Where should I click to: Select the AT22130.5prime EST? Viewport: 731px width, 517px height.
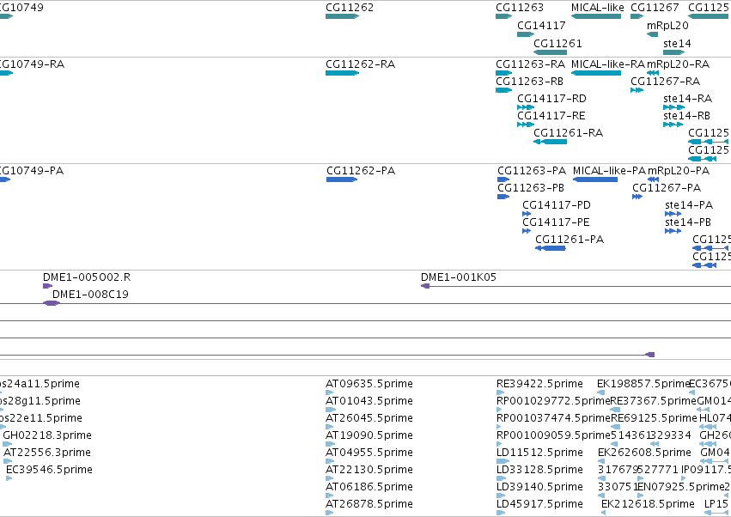coord(369,470)
